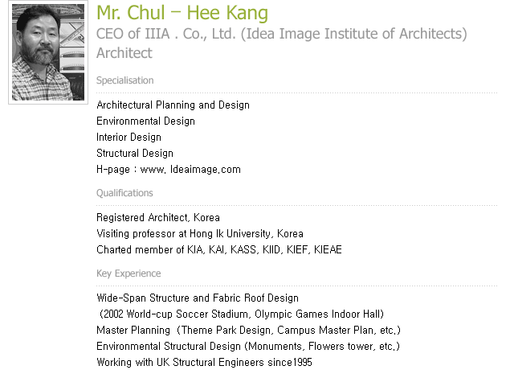The height and width of the screenshot is (374, 506).
Task: Click the 2002 World-cup Soccer Stadium line
Action: 242,314
